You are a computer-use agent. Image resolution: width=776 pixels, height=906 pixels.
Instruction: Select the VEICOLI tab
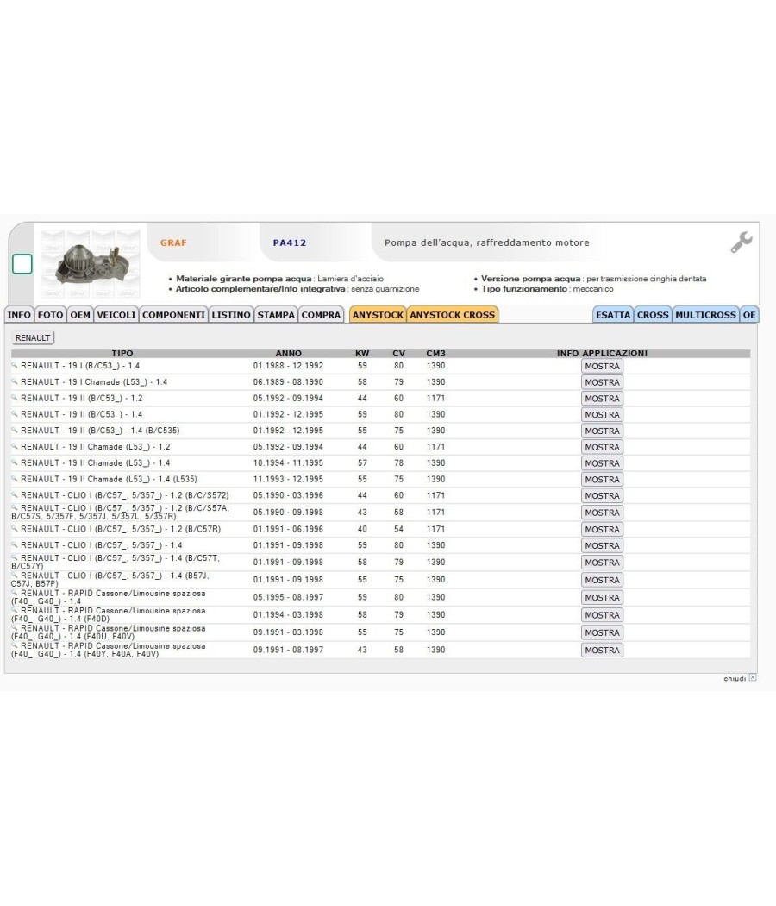click(x=116, y=315)
